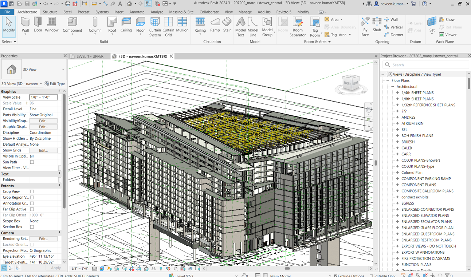Select the Ramp tool
This screenshot has height=277, width=471.
click(x=215, y=25)
